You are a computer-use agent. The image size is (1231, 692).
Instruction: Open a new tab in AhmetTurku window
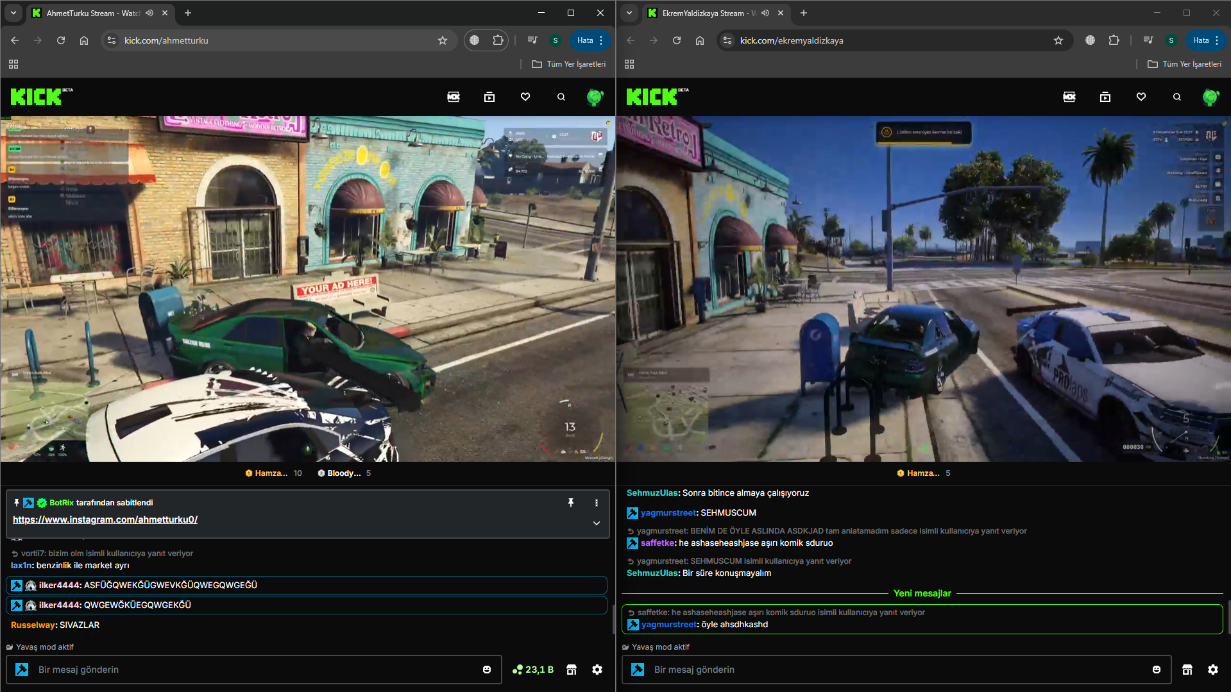[188, 13]
